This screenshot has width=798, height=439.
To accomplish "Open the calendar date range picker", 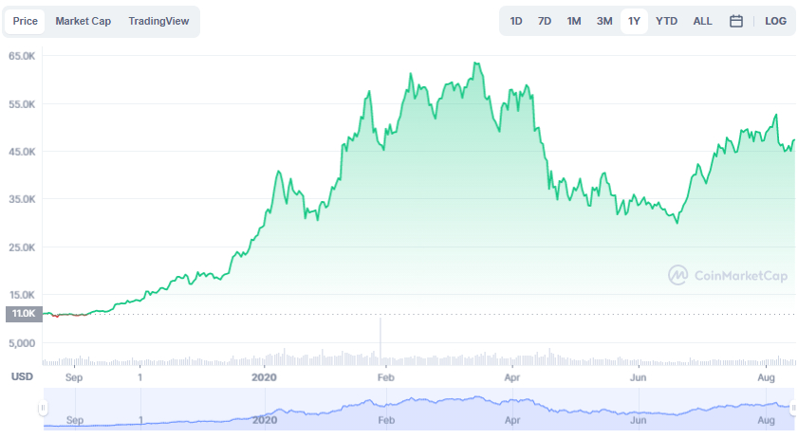I will coord(736,21).
